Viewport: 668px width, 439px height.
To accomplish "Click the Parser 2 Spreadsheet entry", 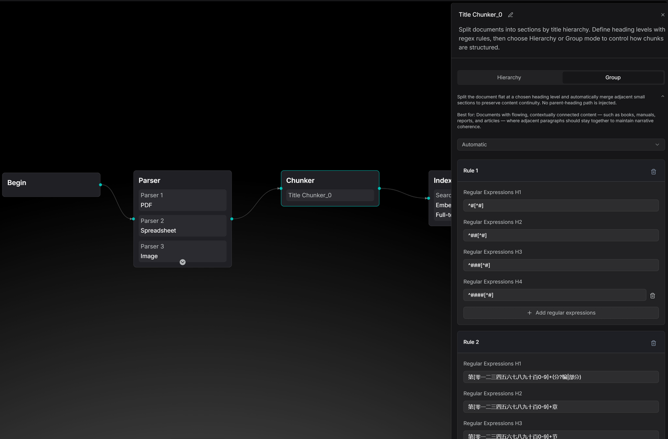I will point(182,226).
